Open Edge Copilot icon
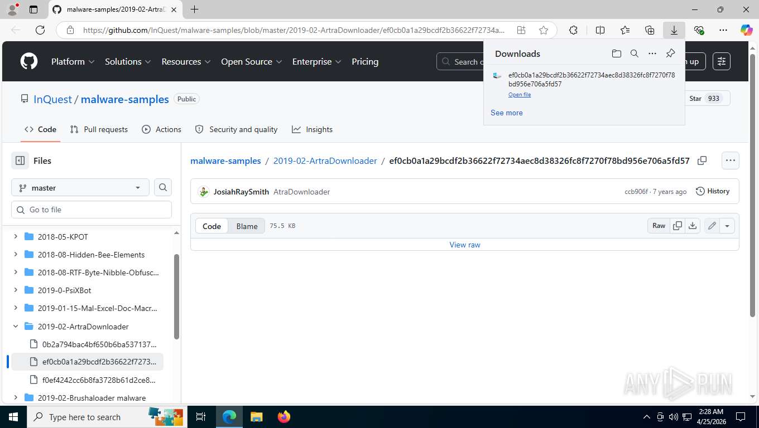This screenshot has height=428, width=759. pyautogui.click(x=746, y=30)
